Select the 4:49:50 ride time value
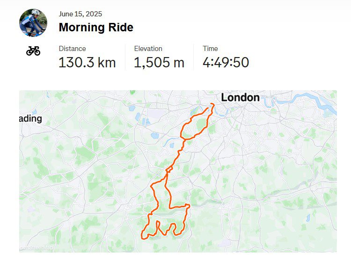 pos(226,62)
